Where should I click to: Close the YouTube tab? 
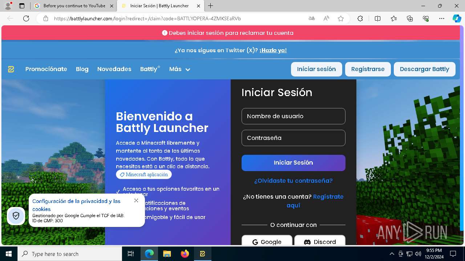[x=112, y=6]
